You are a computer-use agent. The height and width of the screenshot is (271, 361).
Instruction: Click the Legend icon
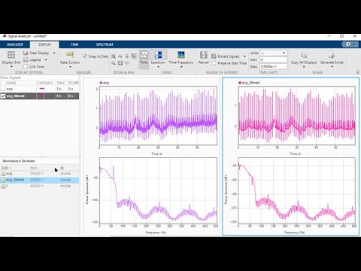coord(26,59)
